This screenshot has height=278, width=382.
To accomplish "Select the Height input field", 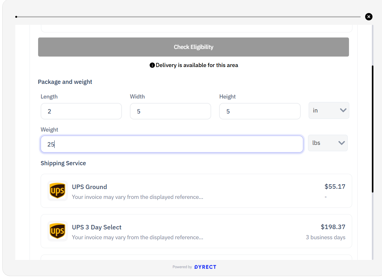I will tap(259, 111).
